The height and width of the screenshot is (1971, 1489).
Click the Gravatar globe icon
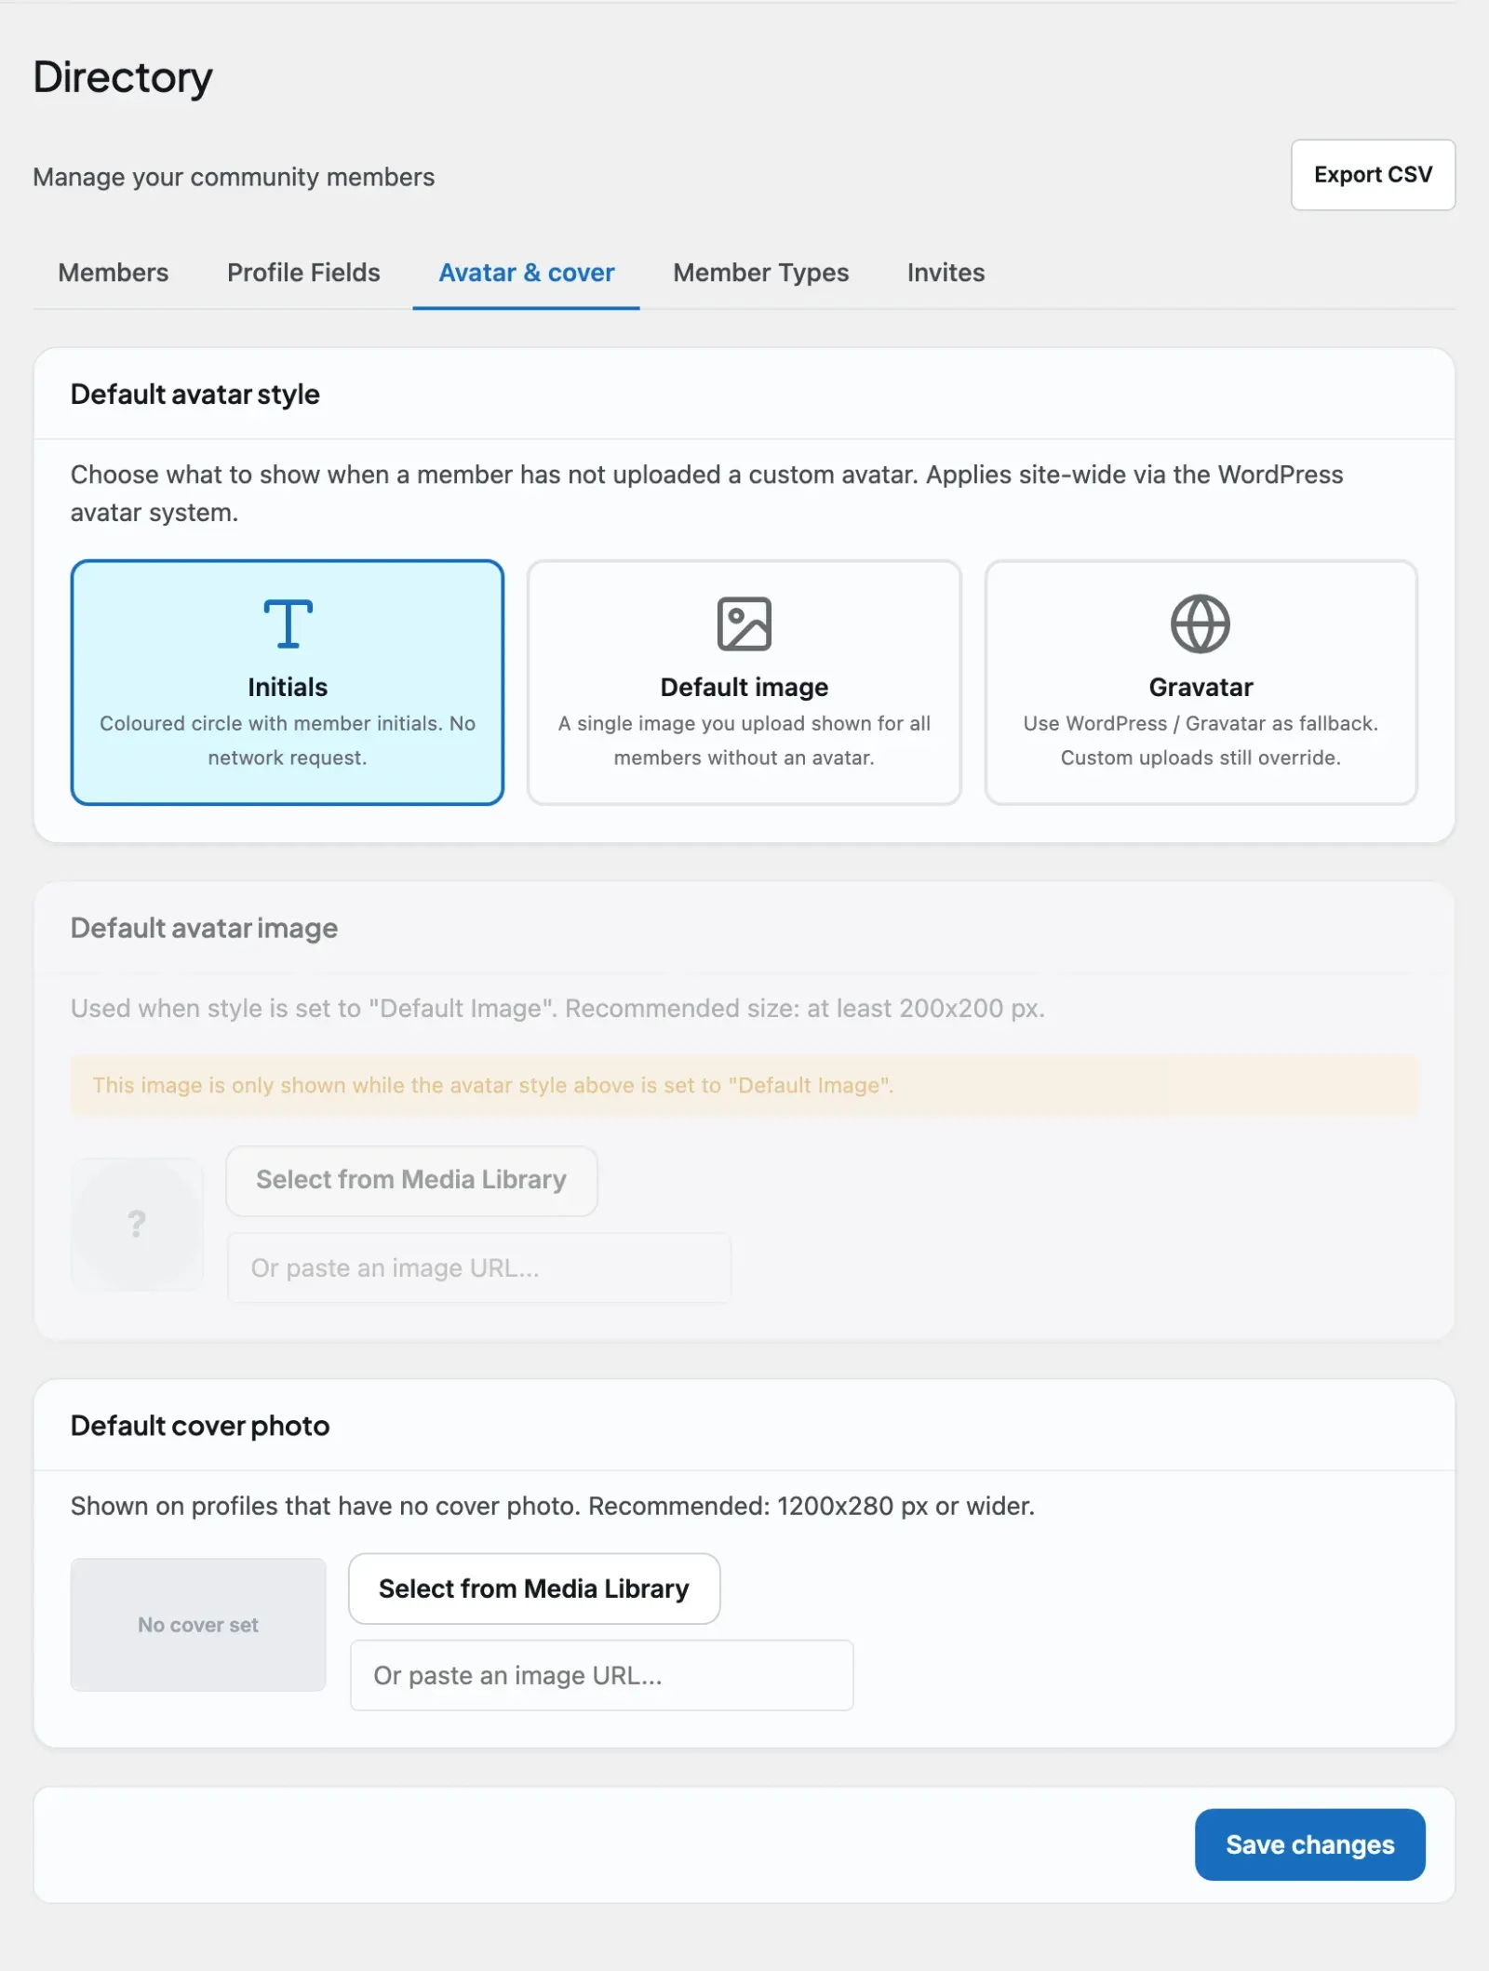(1201, 623)
